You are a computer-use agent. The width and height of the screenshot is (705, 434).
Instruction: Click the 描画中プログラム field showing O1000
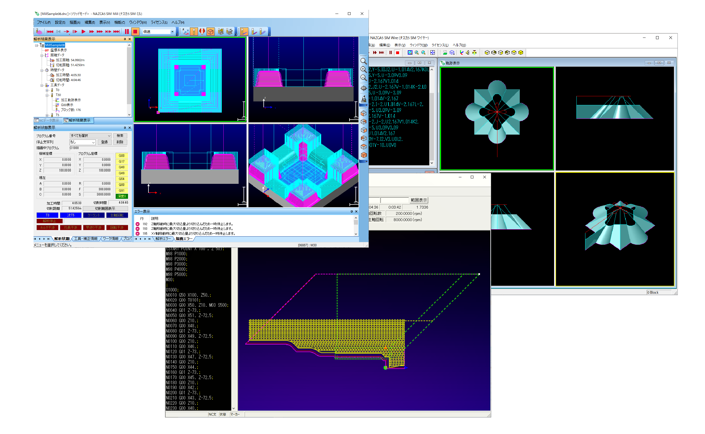point(98,148)
